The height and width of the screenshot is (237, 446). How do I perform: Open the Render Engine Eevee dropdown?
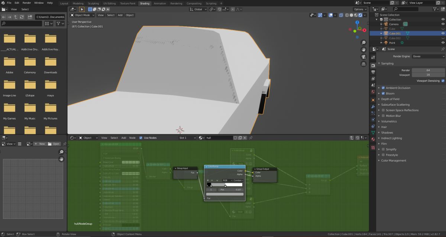[x=428, y=56]
